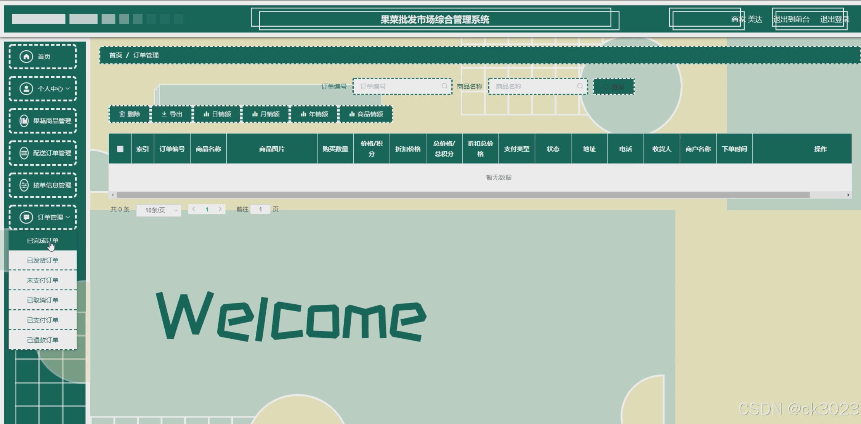Click the 订单管理 chat bubble icon
The image size is (861, 424).
coord(26,218)
